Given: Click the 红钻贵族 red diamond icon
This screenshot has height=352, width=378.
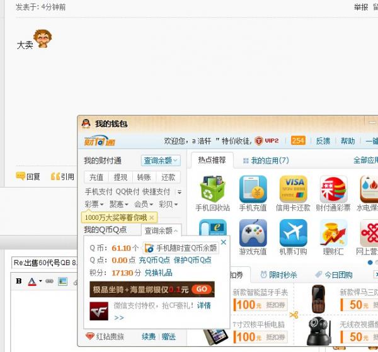Looking at the screenshot, I should click(89, 336).
